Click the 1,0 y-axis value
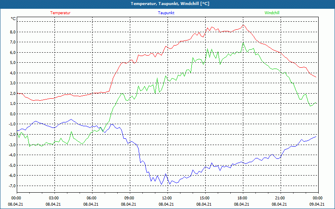 point(13,104)
